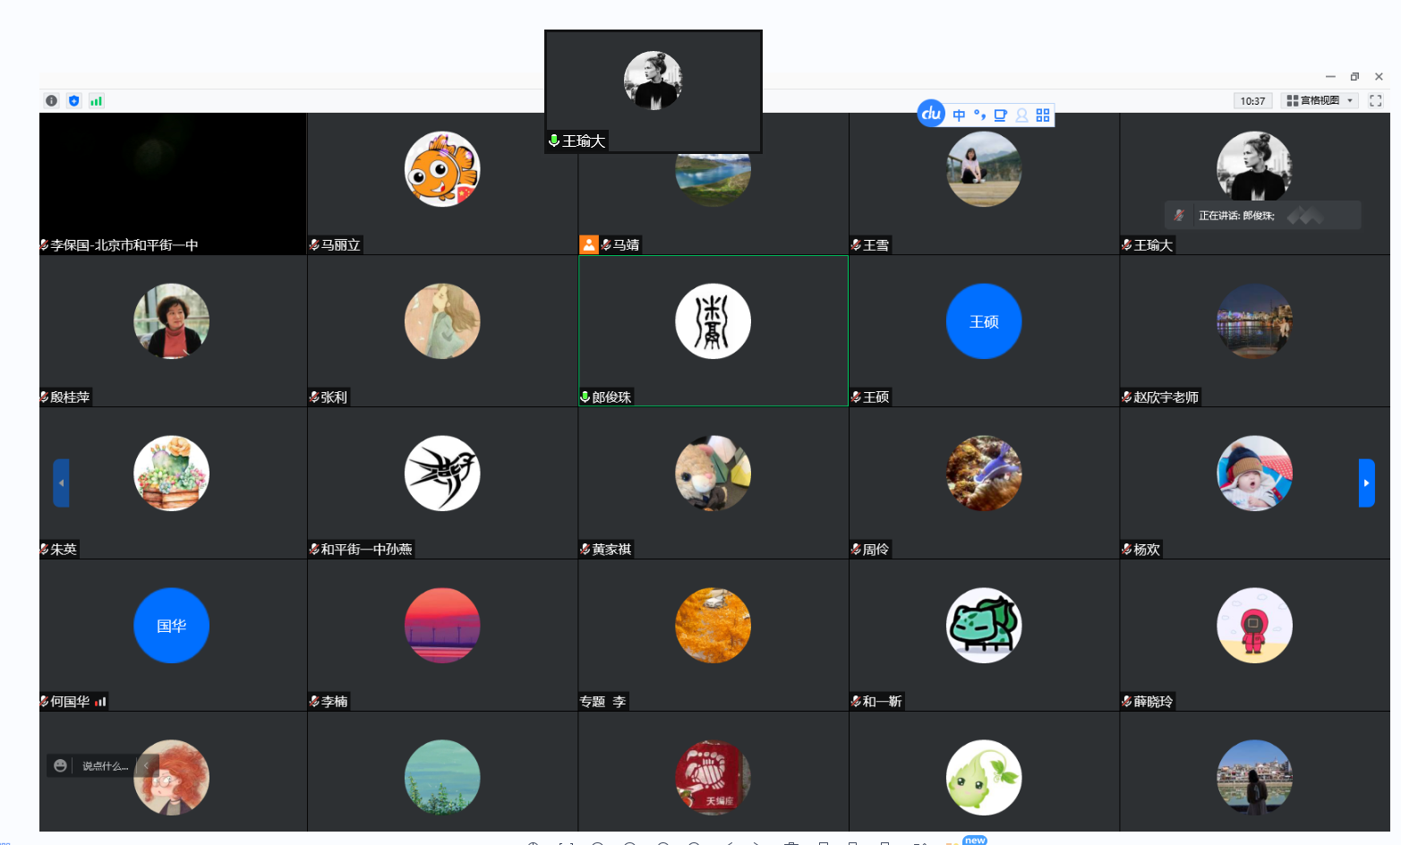The height and width of the screenshot is (845, 1401).
Task: Open the input method toolbox grid icon
Action: pos(1043,115)
